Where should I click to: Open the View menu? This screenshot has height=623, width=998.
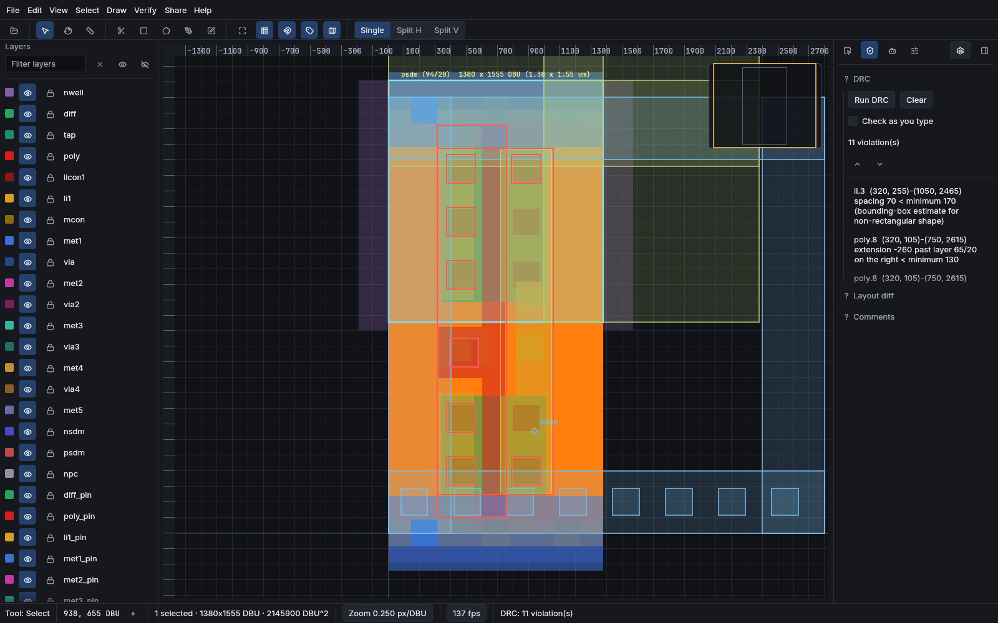point(59,11)
